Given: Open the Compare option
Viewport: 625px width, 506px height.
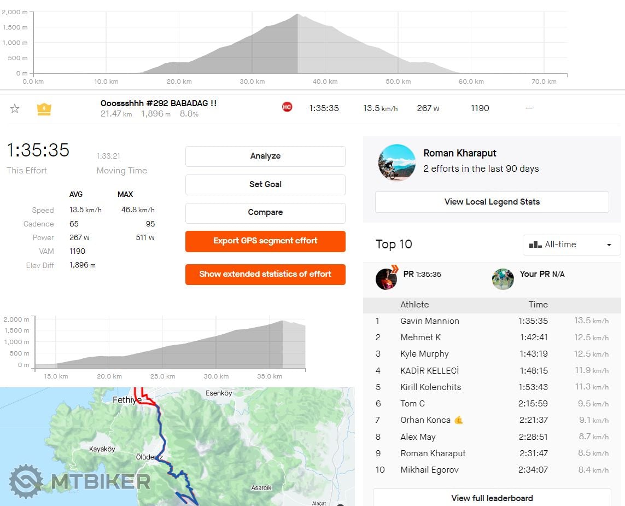Looking at the screenshot, I should click(265, 213).
